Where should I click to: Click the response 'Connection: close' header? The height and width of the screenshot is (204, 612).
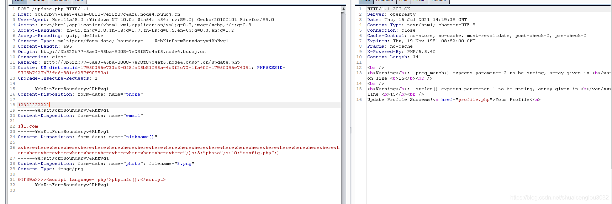391,30
